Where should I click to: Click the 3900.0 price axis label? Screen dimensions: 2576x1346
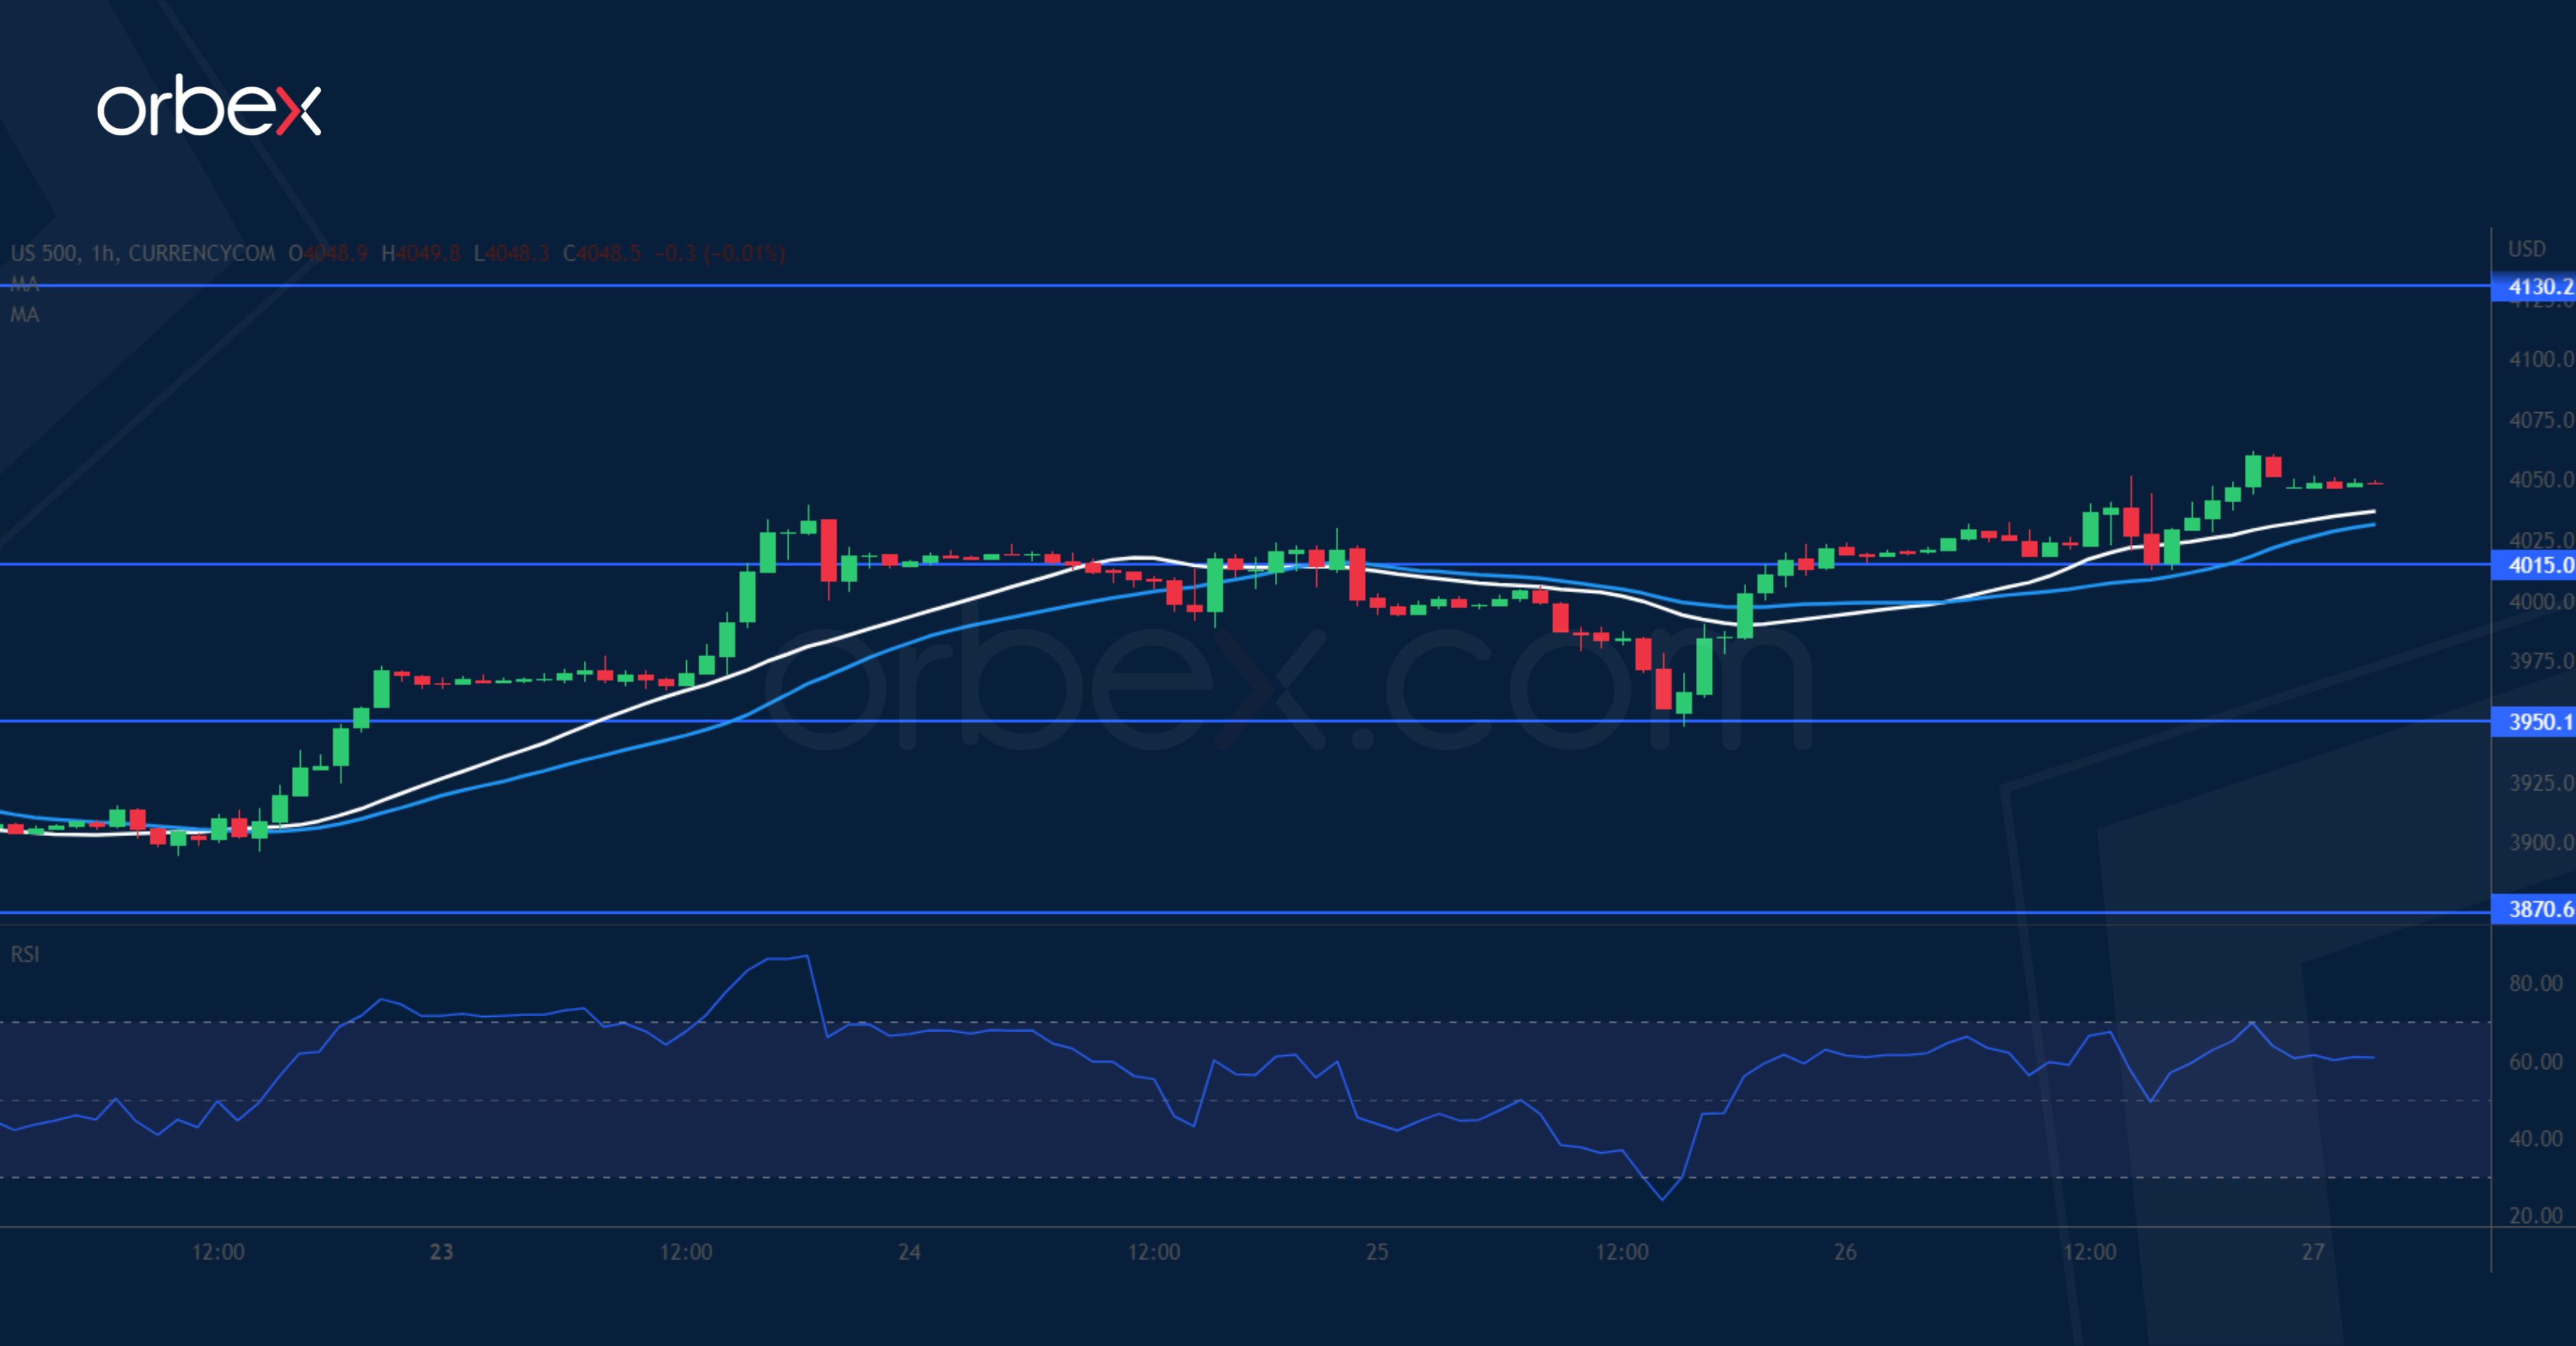pos(2540,842)
